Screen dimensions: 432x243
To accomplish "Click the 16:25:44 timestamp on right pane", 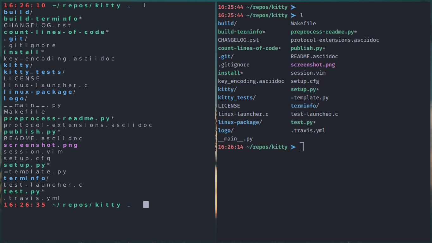I will (x=230, y=7).
